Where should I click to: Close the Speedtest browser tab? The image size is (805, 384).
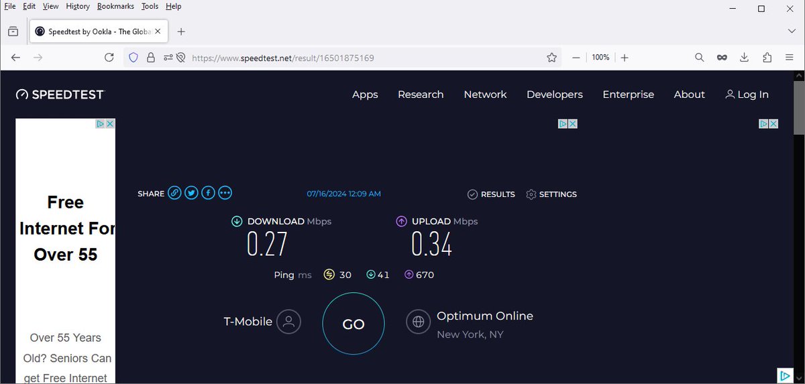tap(158, 31)
